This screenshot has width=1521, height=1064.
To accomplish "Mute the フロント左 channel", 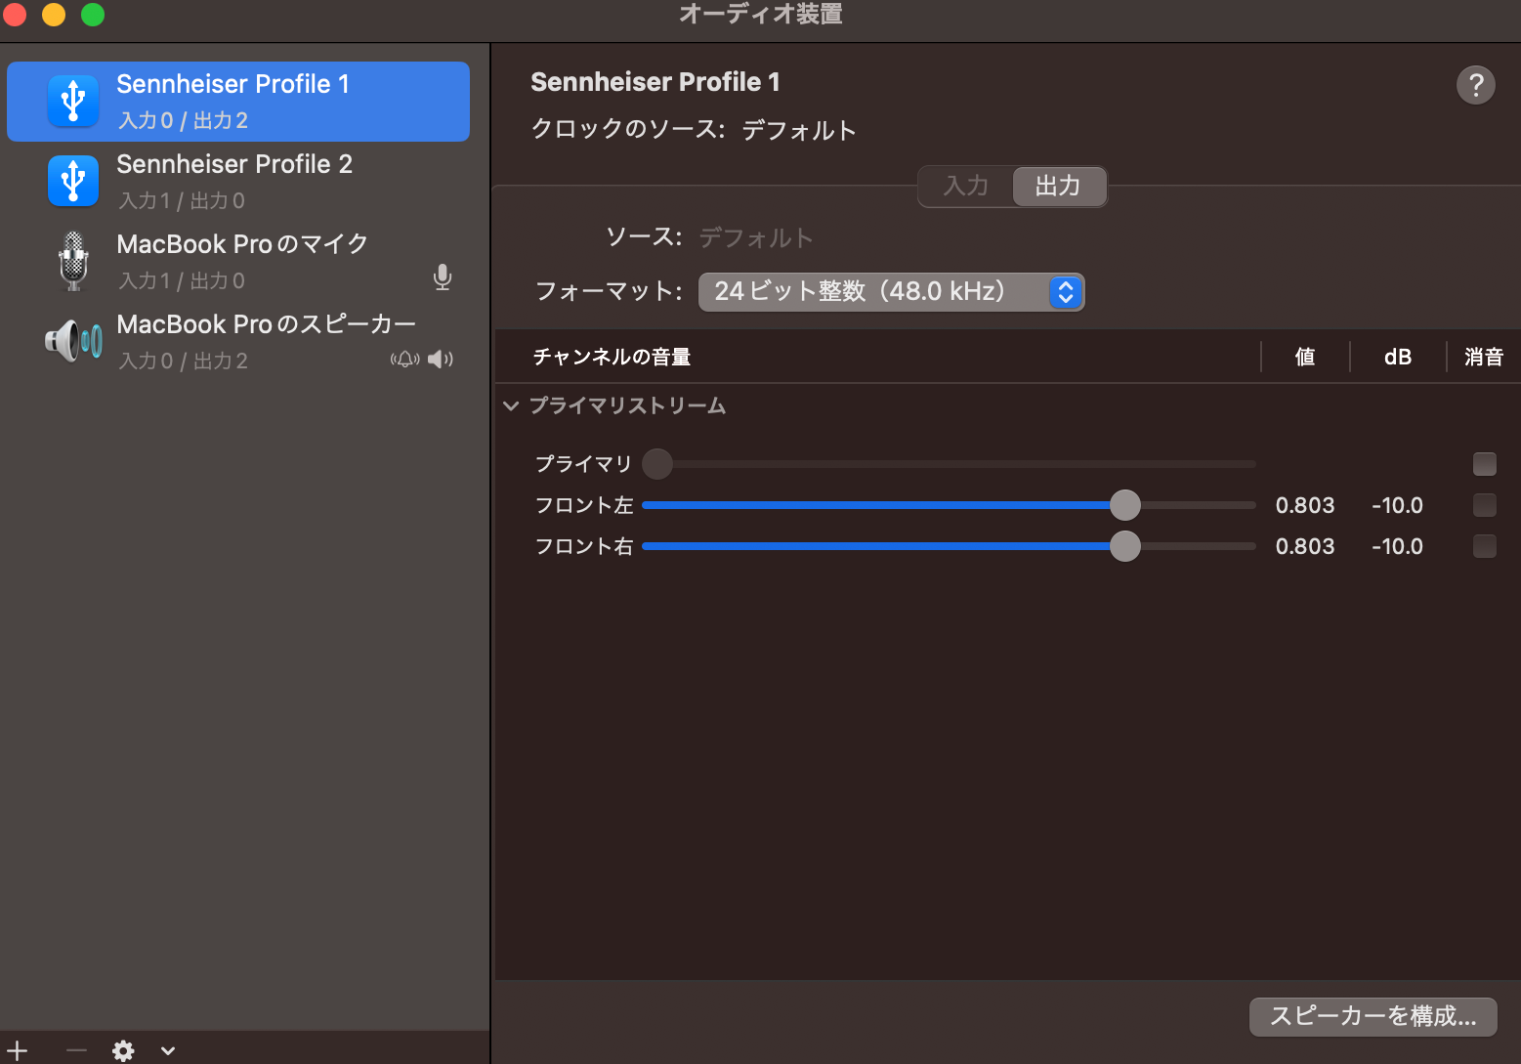I will (1484, 505).
